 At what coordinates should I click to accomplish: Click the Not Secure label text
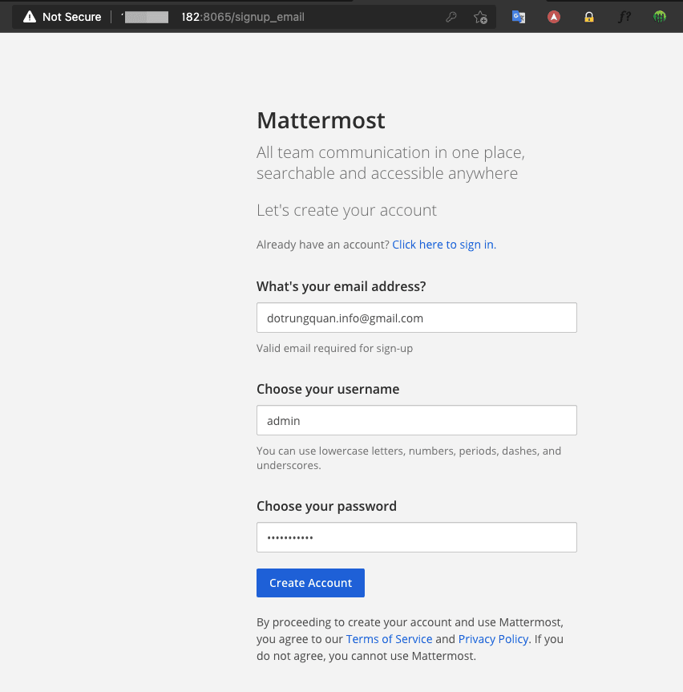point(72,17)
